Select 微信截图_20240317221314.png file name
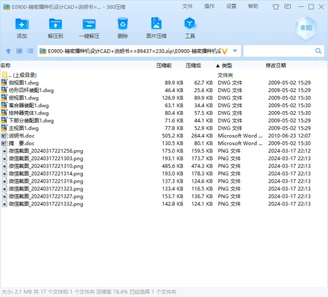 click(x=46, y=173)
